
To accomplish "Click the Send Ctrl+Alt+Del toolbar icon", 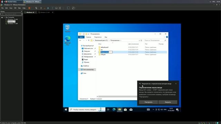I will 36,8.
